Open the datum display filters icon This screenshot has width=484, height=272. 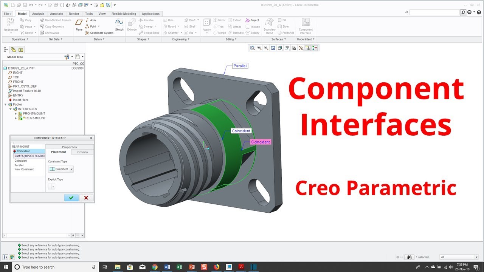[x=301, y=48]
